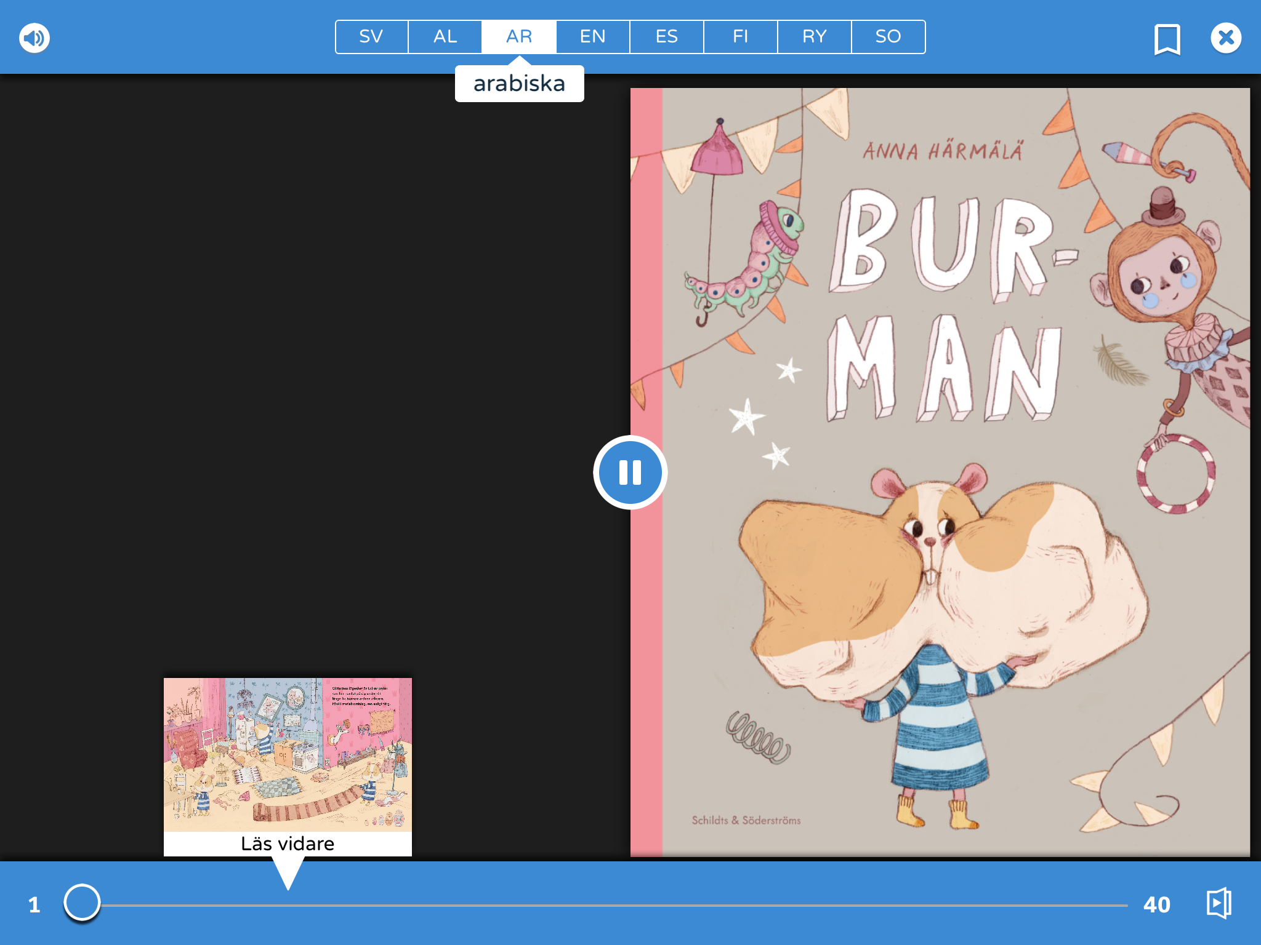This screenshot has width=1261, height=945.
Task: Switch language to SO
Action: (x=888, y=37)
